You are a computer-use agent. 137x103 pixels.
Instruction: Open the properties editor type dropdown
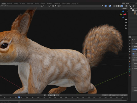[130, 37]
